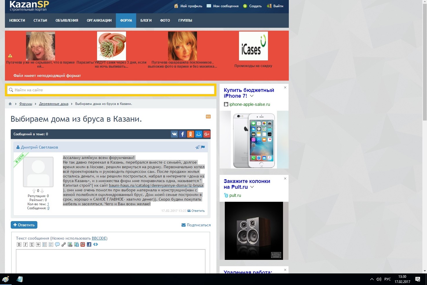Image resolution: width=427 pixels, height=285 pixels.
Task: Apply strikethrough formatting in message editor
Action: (x=38, y=245)
